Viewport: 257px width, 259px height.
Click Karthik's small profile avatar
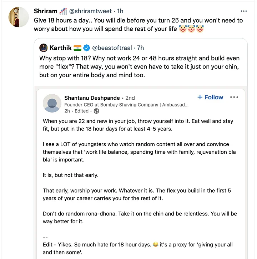point(43,48)
